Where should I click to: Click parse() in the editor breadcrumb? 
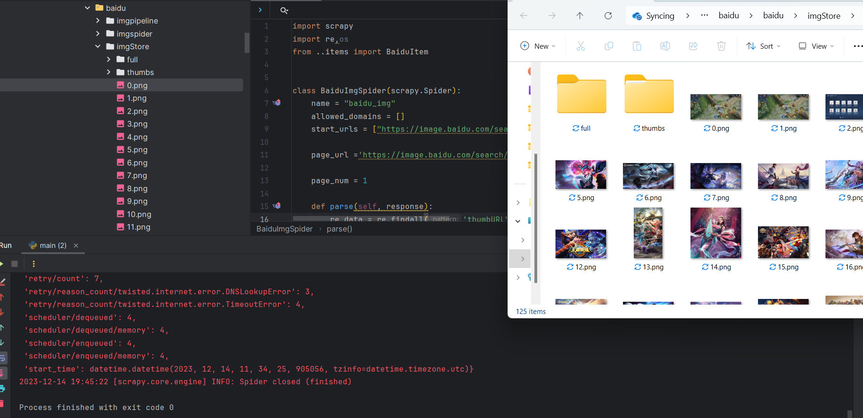point(339,229)
